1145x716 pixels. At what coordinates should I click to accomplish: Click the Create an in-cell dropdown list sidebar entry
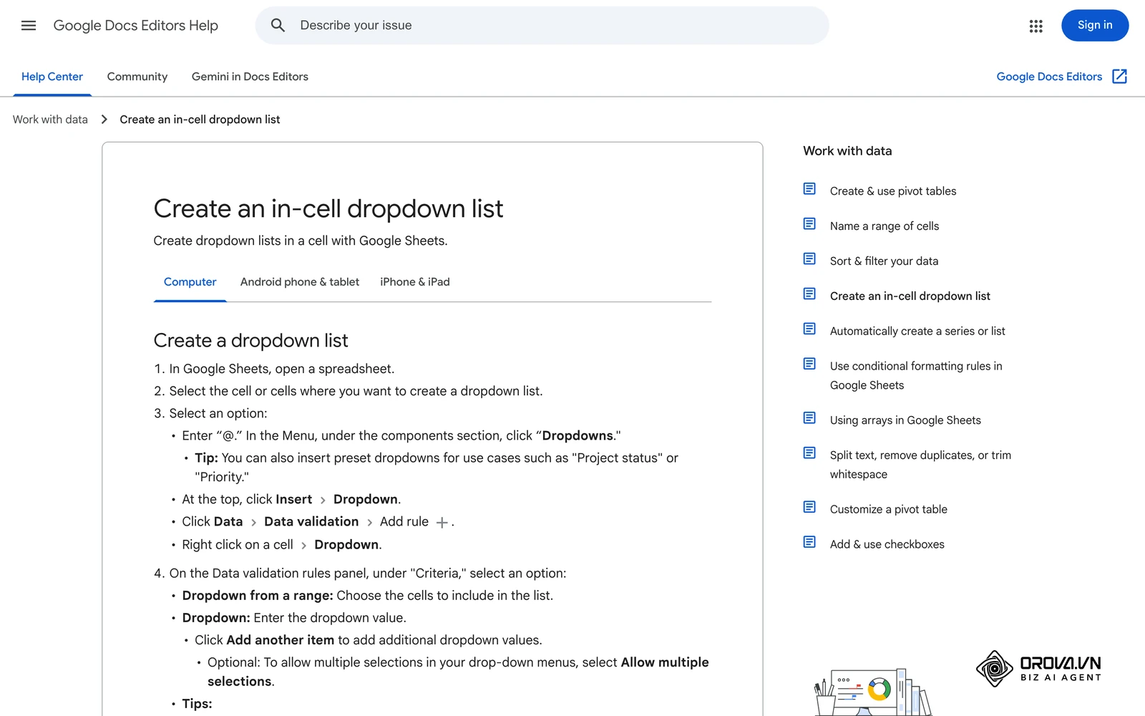pyautogui.click(x=910, y=296)
